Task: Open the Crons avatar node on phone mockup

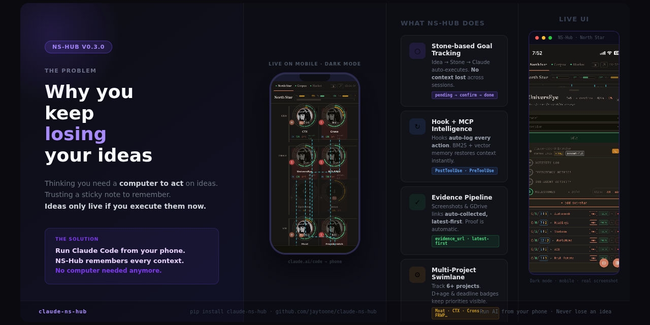Action: point(334,116)
